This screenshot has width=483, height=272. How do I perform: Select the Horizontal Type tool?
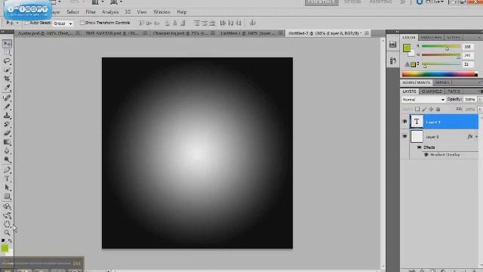coord(7,179)
